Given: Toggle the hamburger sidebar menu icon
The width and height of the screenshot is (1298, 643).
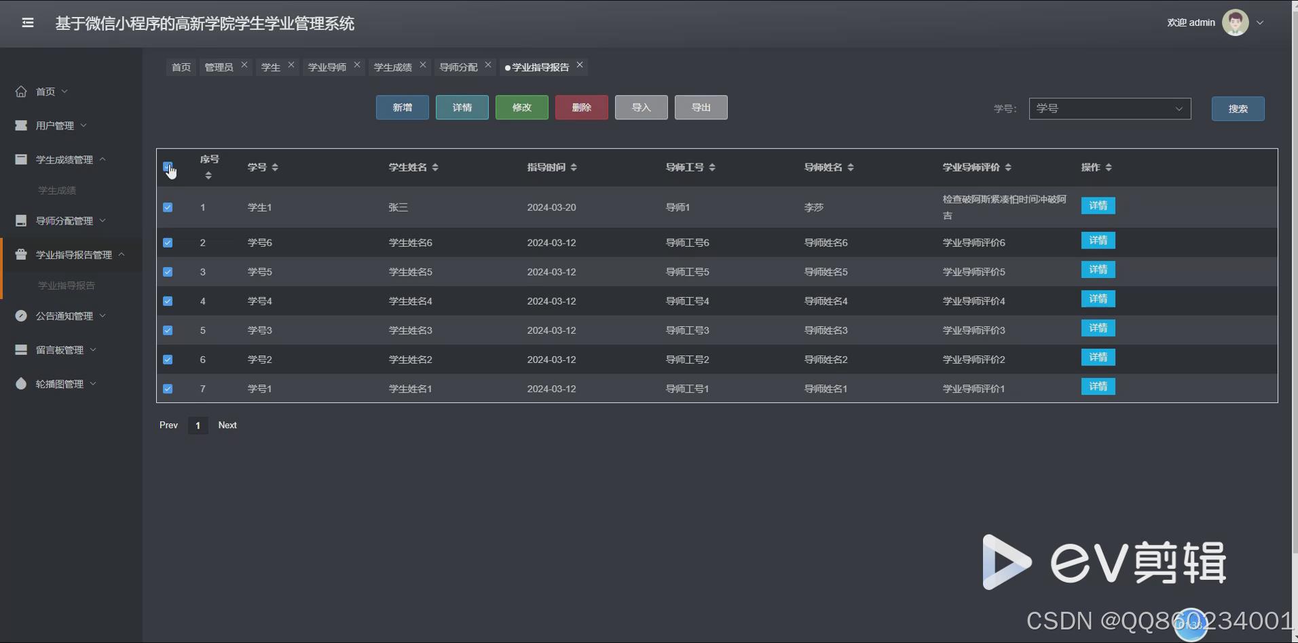Looking at the screenshot, I should [x=28, y=23].
